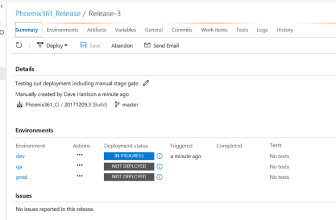Click the Abandon button
Viewport: 336px width, 220px height.
[122, 46]
